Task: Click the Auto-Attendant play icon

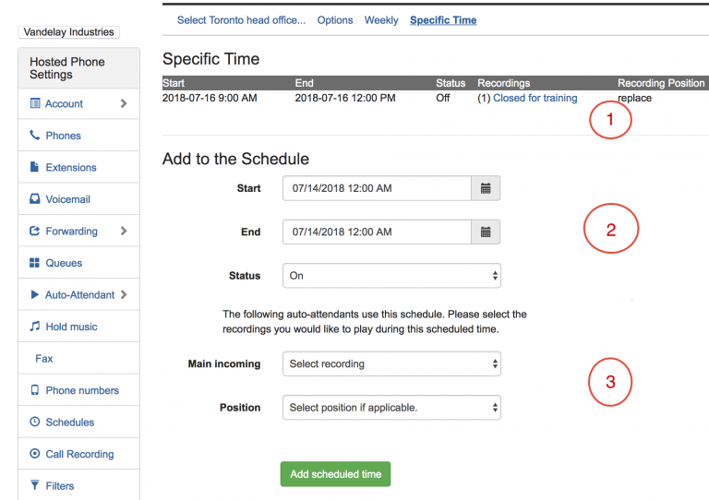Action: 34,294
